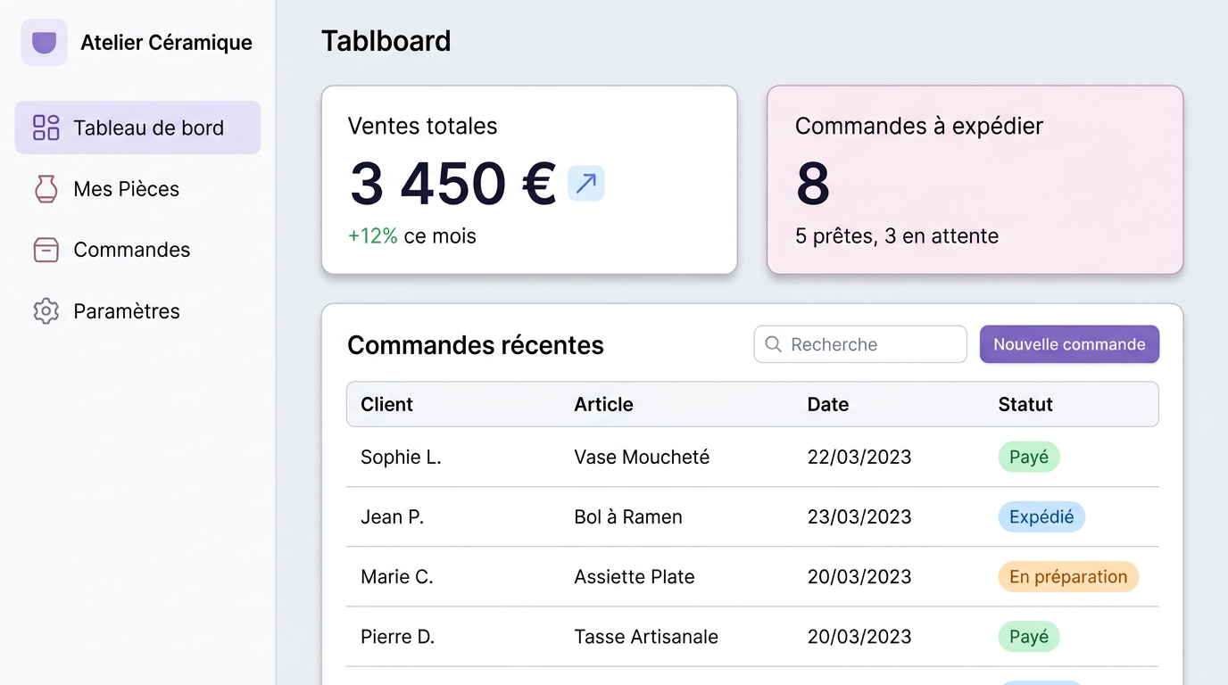Click the date 23/03/2023
1228x685 pixels.
coord(859,516)
